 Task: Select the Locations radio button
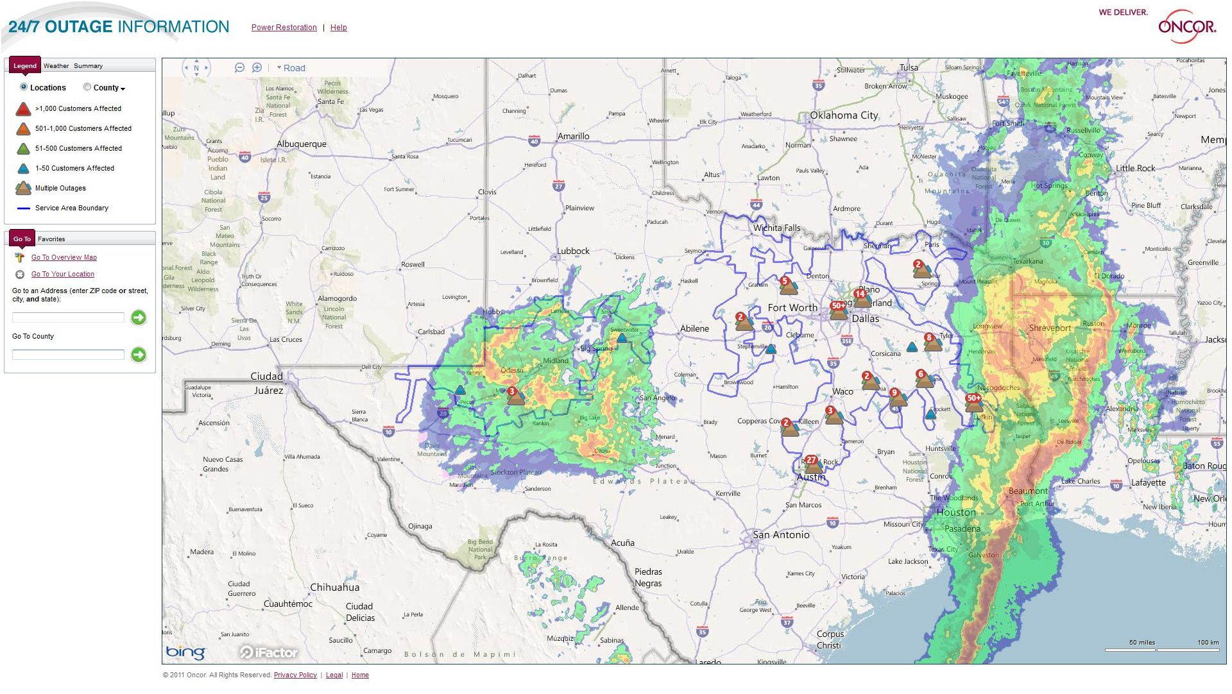pos(24,87)
